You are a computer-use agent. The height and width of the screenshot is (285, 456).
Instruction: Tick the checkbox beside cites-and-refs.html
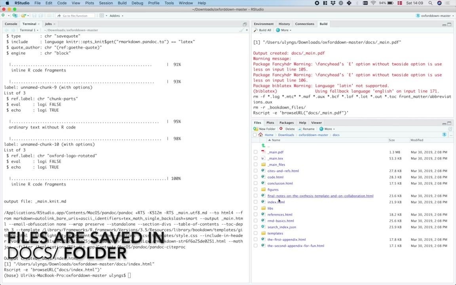click(x=255, y=171)
